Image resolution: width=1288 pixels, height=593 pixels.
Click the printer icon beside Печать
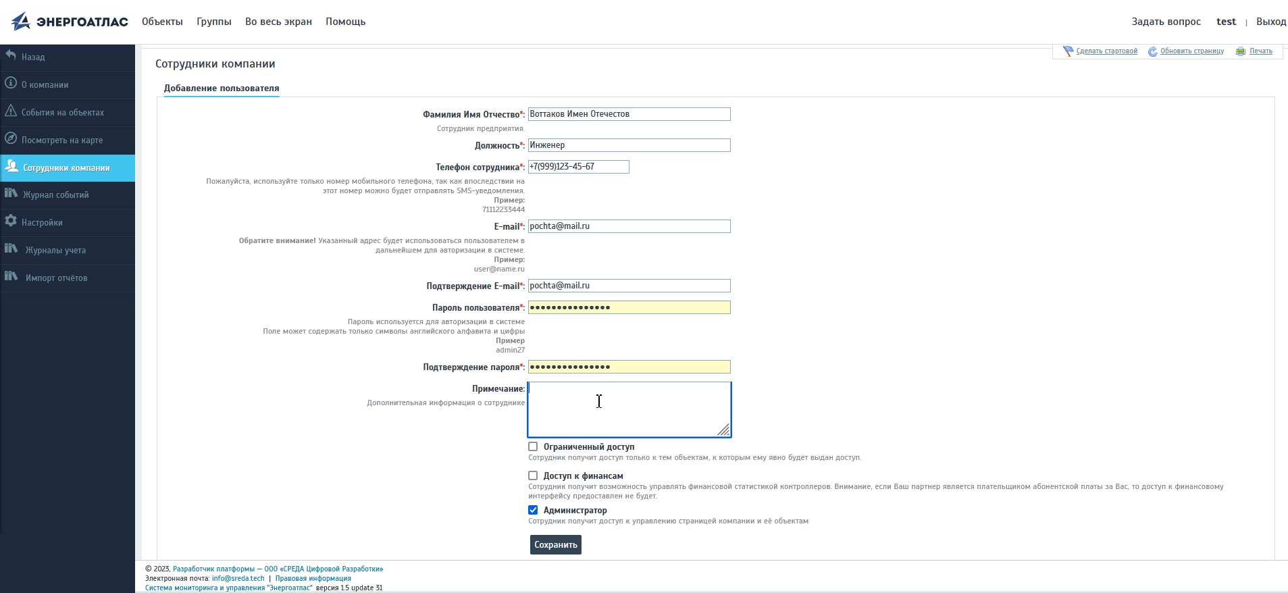(x=1241, y=51)
